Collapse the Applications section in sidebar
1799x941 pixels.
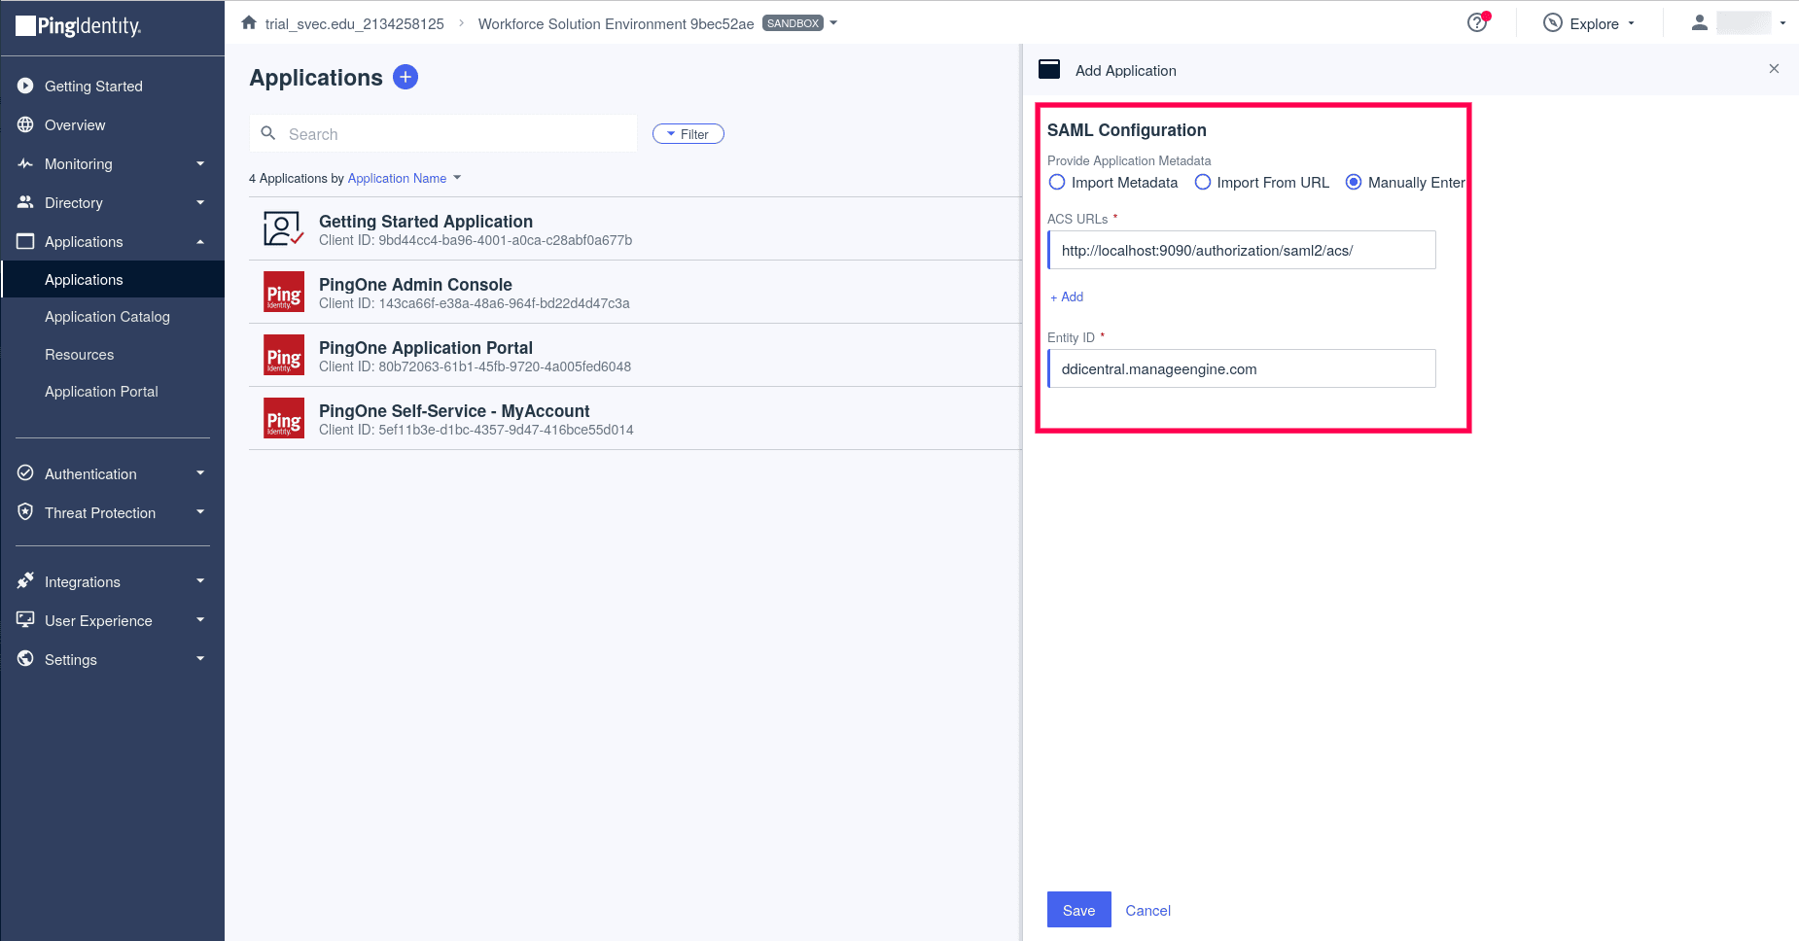[200, 241]
